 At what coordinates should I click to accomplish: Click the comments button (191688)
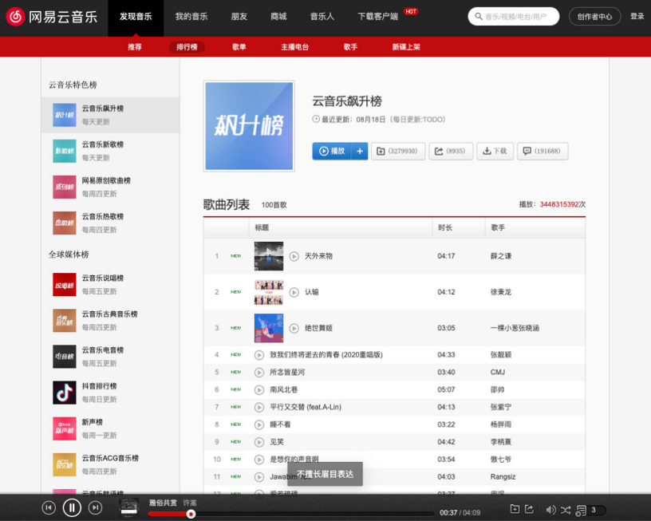(542, 151)
